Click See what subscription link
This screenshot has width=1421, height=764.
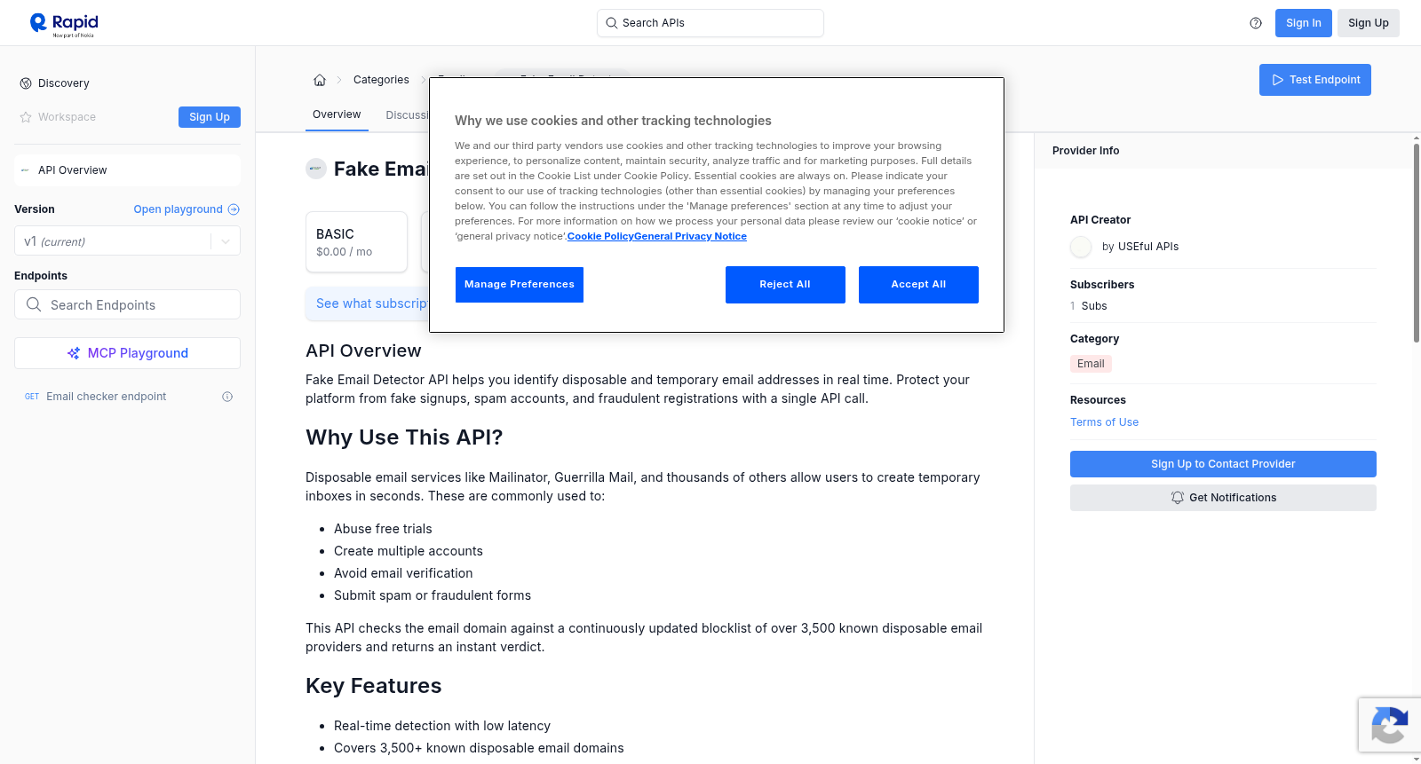click(371, 303)
